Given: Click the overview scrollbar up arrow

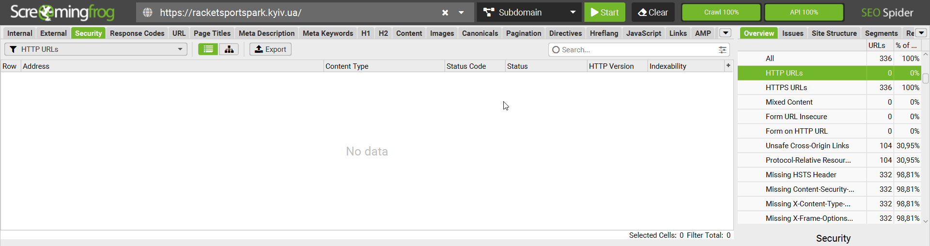Looking at the screenshot, I should [926, 54].
